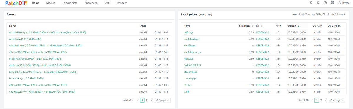
Task: Open win32kbase.sys 3930 vs 3758 diff
Action: [x=48, y=32]
